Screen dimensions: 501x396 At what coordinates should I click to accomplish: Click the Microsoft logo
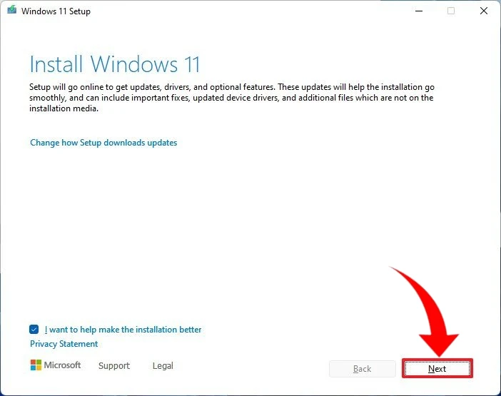(56, 365)
